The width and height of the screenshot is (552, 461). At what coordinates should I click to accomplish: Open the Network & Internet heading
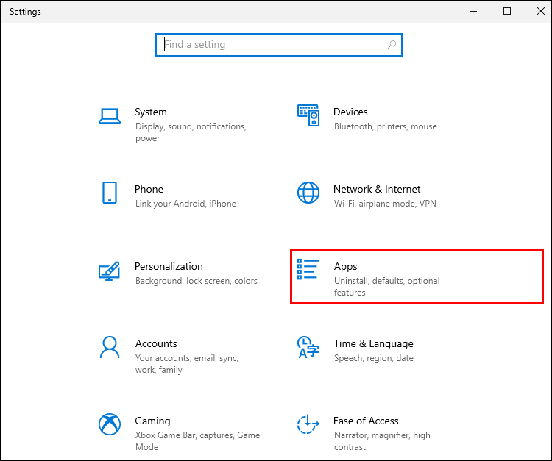(377, 189)
